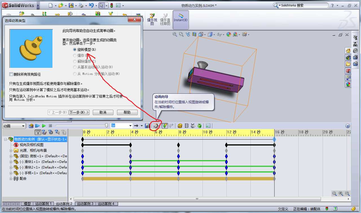Expand the 滑块2<1> component node

tap(11, 167)
